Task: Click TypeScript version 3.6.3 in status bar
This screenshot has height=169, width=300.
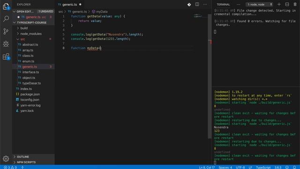Action: pos(278,167)
